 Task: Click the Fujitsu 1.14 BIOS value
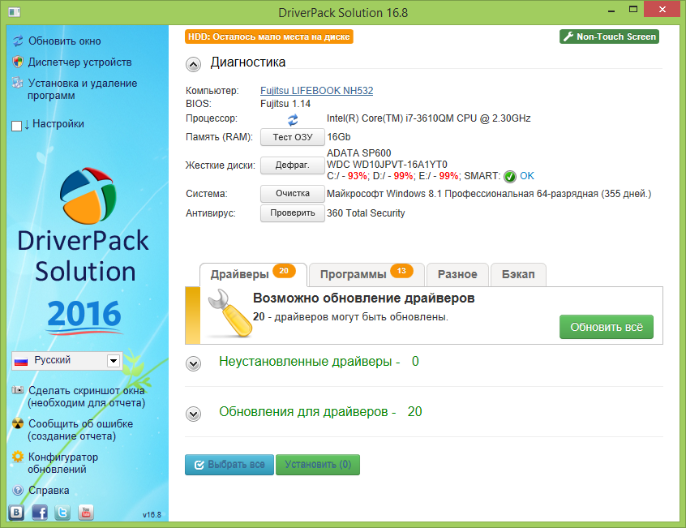[x=285, y=104]
